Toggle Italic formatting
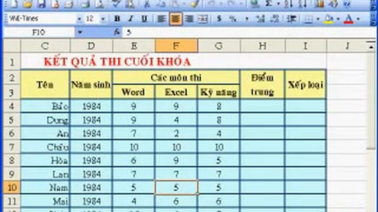Viewport: 378px width, 212px height. pyautogui.click(x=131, y=18)
